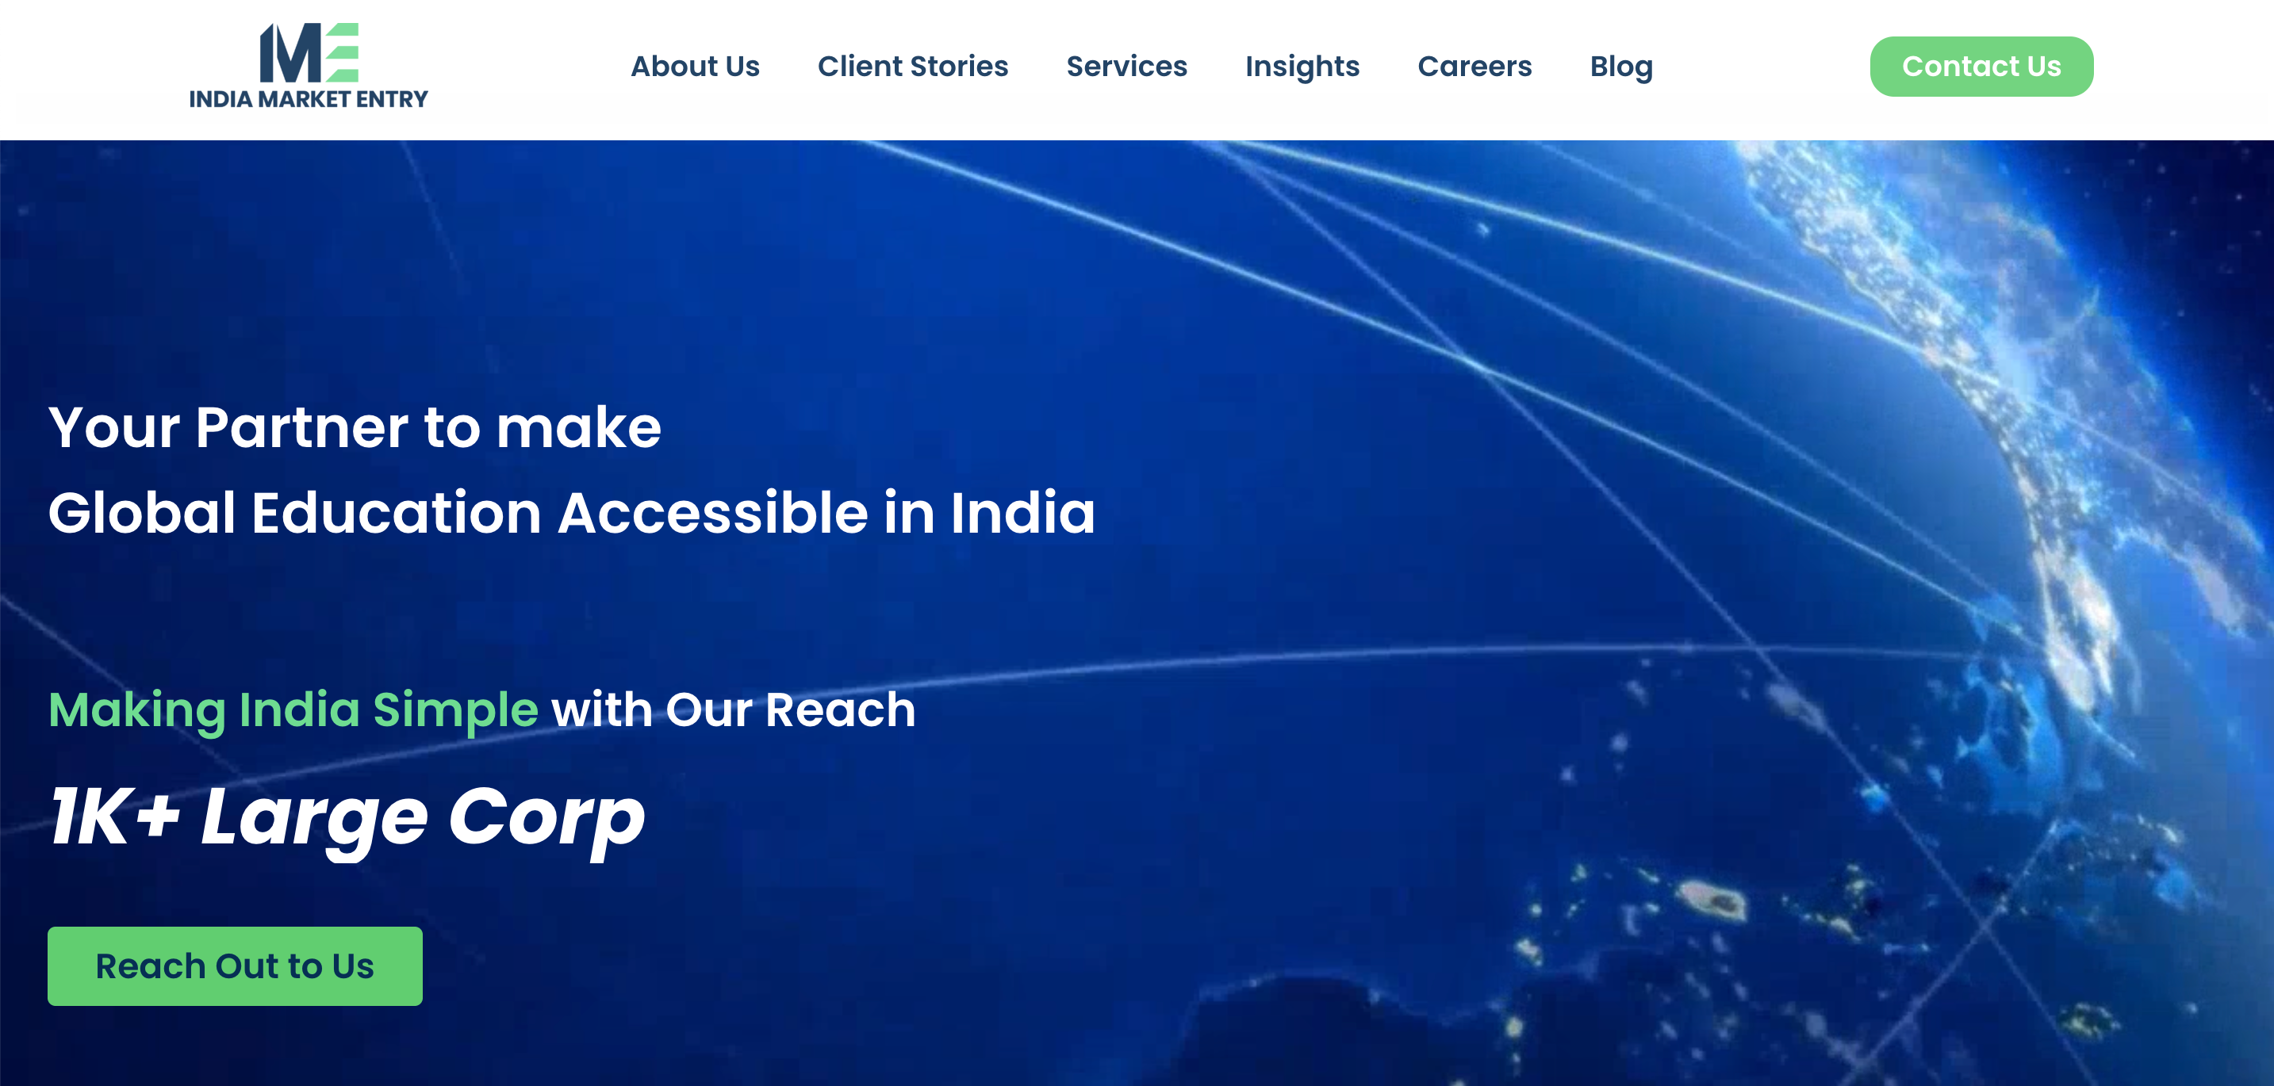The image size is (2274, 1086).
Task: Click the dark blue IM letters in logo
Action: (290, 52)
